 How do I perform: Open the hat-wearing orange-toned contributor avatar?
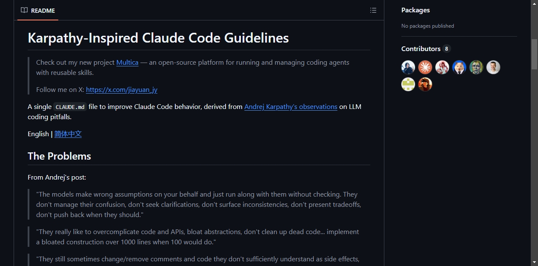click(x=425, y=84)
